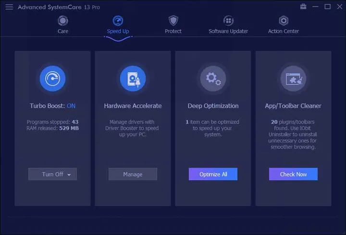Click the Optimize All button

(x=213, y=174)
